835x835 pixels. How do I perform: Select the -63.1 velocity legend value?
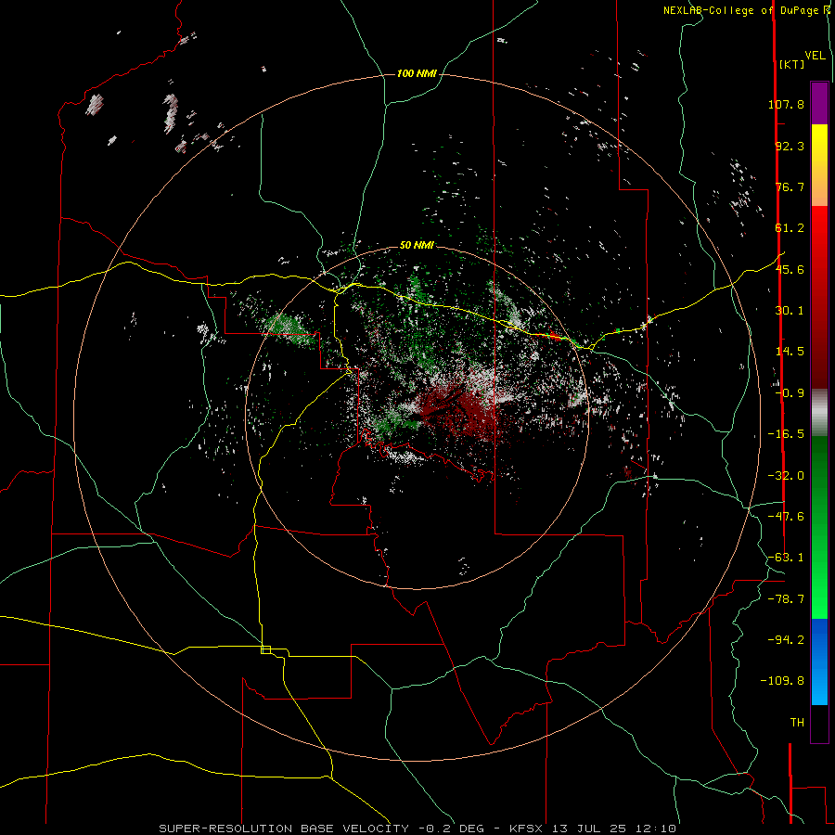(x=786, y=558)
